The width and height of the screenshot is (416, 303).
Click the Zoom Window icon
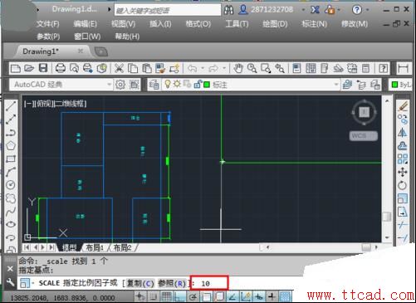pos(266,68)
